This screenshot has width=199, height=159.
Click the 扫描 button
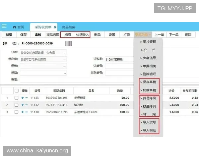tap(68, 34)
